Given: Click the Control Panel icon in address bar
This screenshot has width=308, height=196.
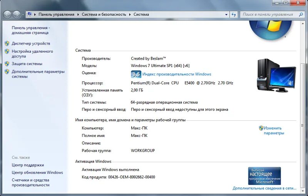Looking at the screenshot, I should (x=29, y=14).
